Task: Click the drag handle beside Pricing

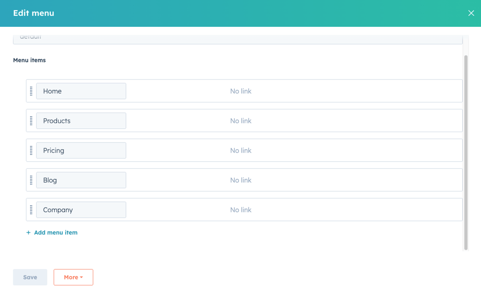Action: 31,150
